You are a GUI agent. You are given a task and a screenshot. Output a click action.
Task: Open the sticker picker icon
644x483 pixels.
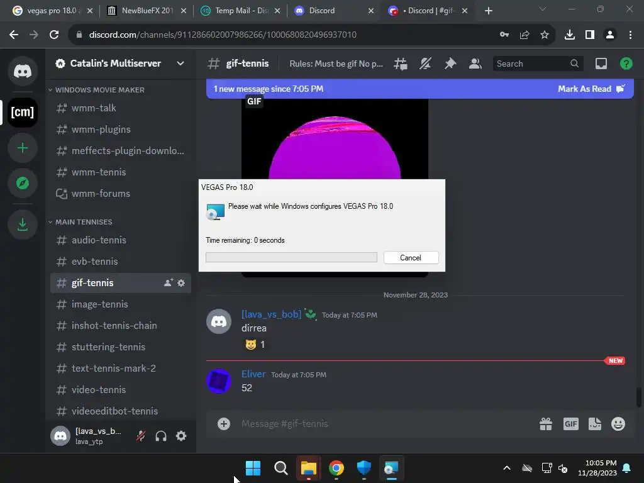pyautogui.click(x=595, y=424)
